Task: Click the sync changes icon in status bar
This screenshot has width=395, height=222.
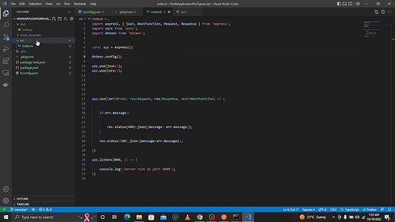Action: coord(33,210)
